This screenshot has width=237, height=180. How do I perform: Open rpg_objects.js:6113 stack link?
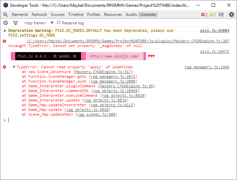pyautogui.click(x=112, y=105)
